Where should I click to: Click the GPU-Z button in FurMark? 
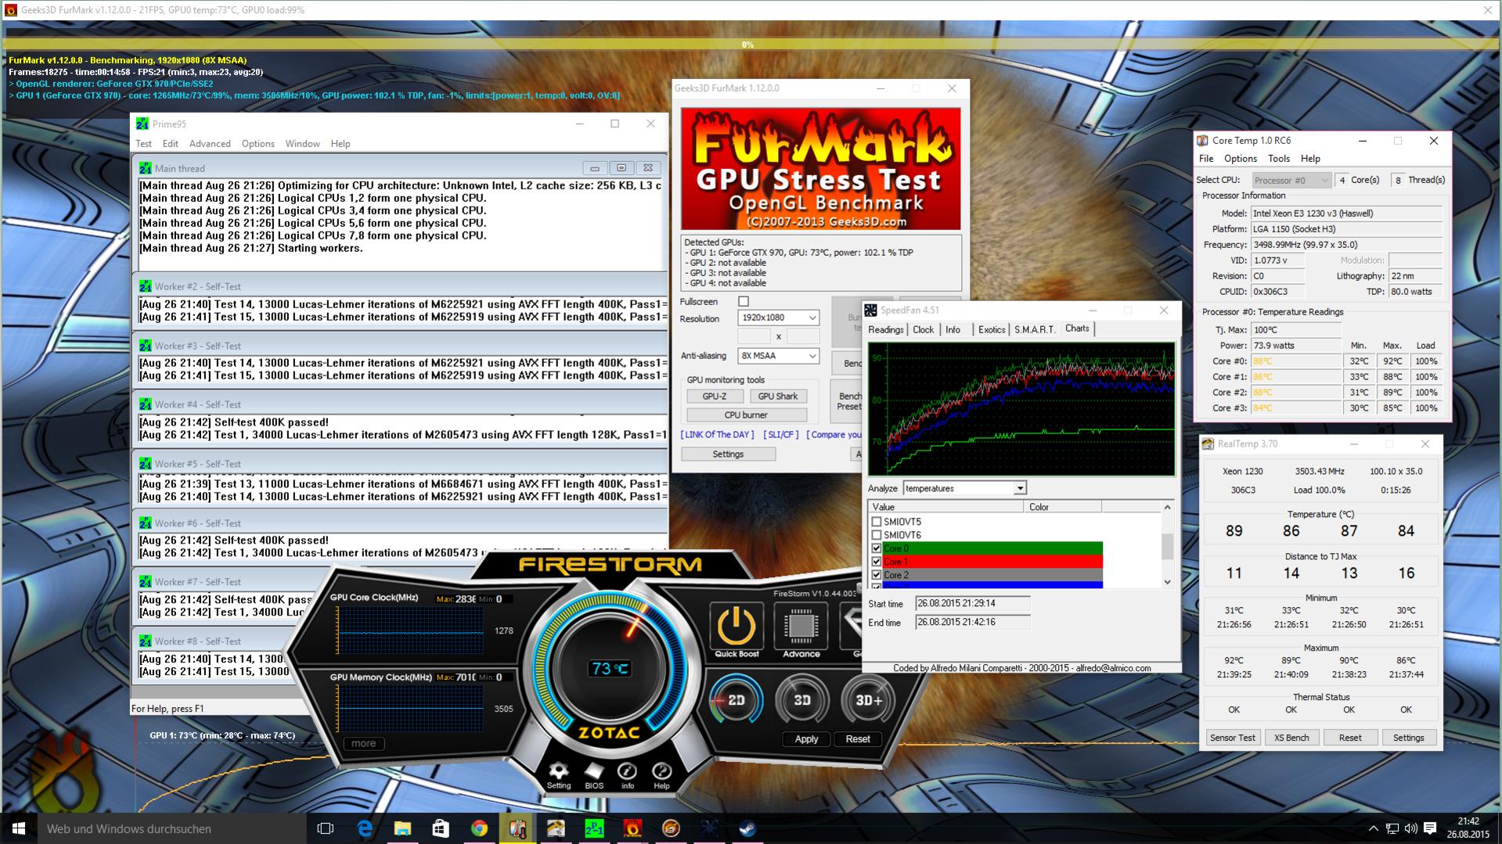714,396
